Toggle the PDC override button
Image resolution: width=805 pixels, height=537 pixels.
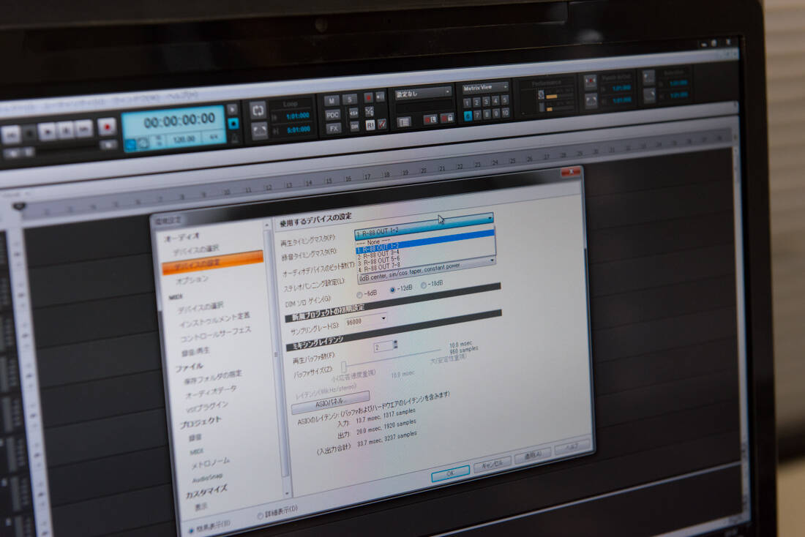(x=333, y=115)
